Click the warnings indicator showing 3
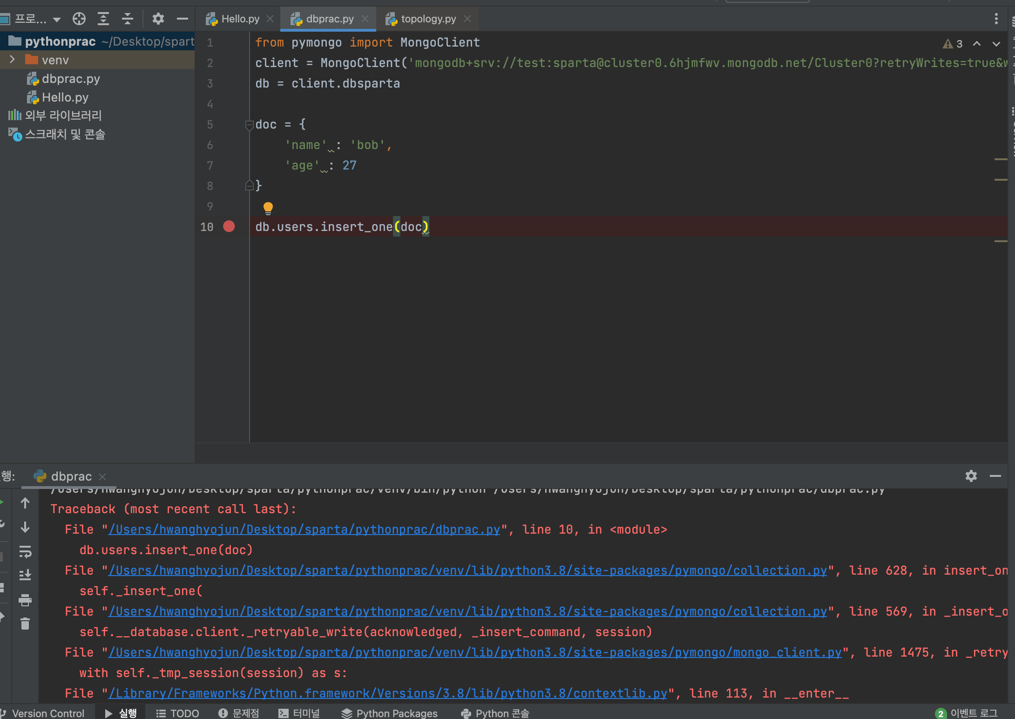The height and width of the screenshot is (719, 1015). [x=953, y=44]
